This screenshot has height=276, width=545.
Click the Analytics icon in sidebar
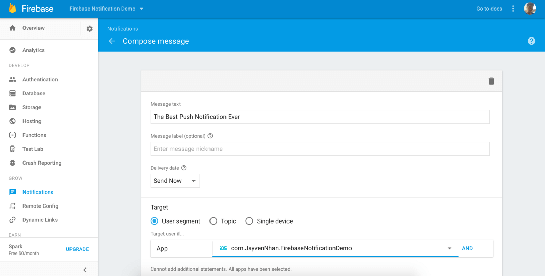click(13, 50)
